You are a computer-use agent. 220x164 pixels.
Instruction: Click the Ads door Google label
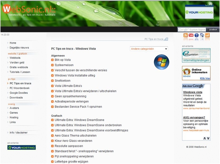(x=193, y=86)
